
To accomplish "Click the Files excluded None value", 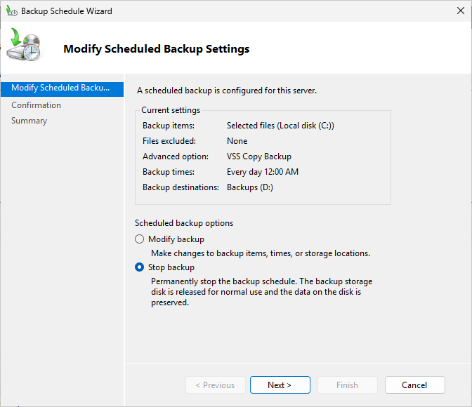I will pyautogui.click(x=237, y=141).
